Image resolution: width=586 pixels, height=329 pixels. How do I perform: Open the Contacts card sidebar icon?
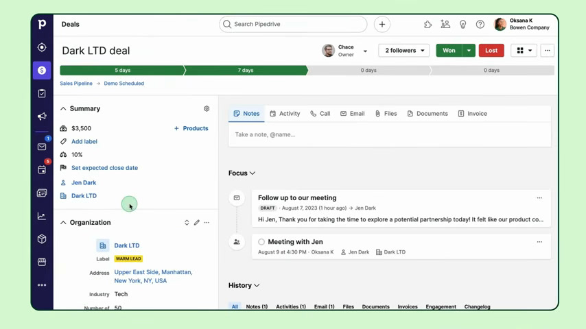(42, 193)
